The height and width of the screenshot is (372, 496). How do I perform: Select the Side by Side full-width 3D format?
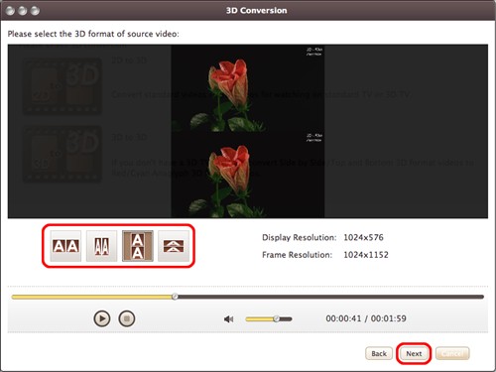(x=65, y=246)
